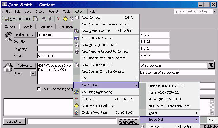Expand the Speed Dial submenu
The image size is (218, 128).
(x=170, y=120)
